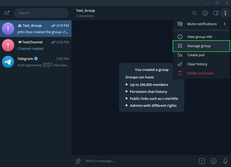Open the hamburger main menu
Viewport: 231px width, 167px height.
[6, 13]
